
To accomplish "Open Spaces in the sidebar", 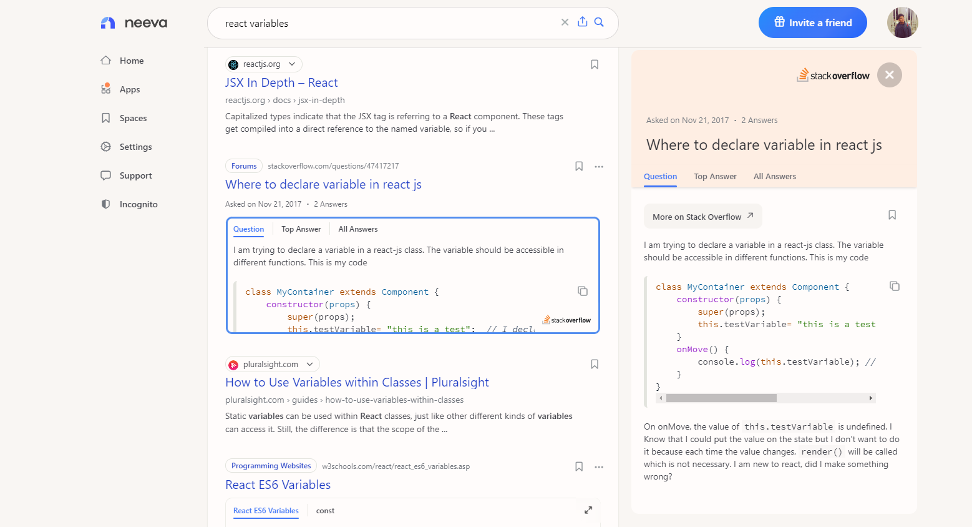I will click(x=124, y=118).
